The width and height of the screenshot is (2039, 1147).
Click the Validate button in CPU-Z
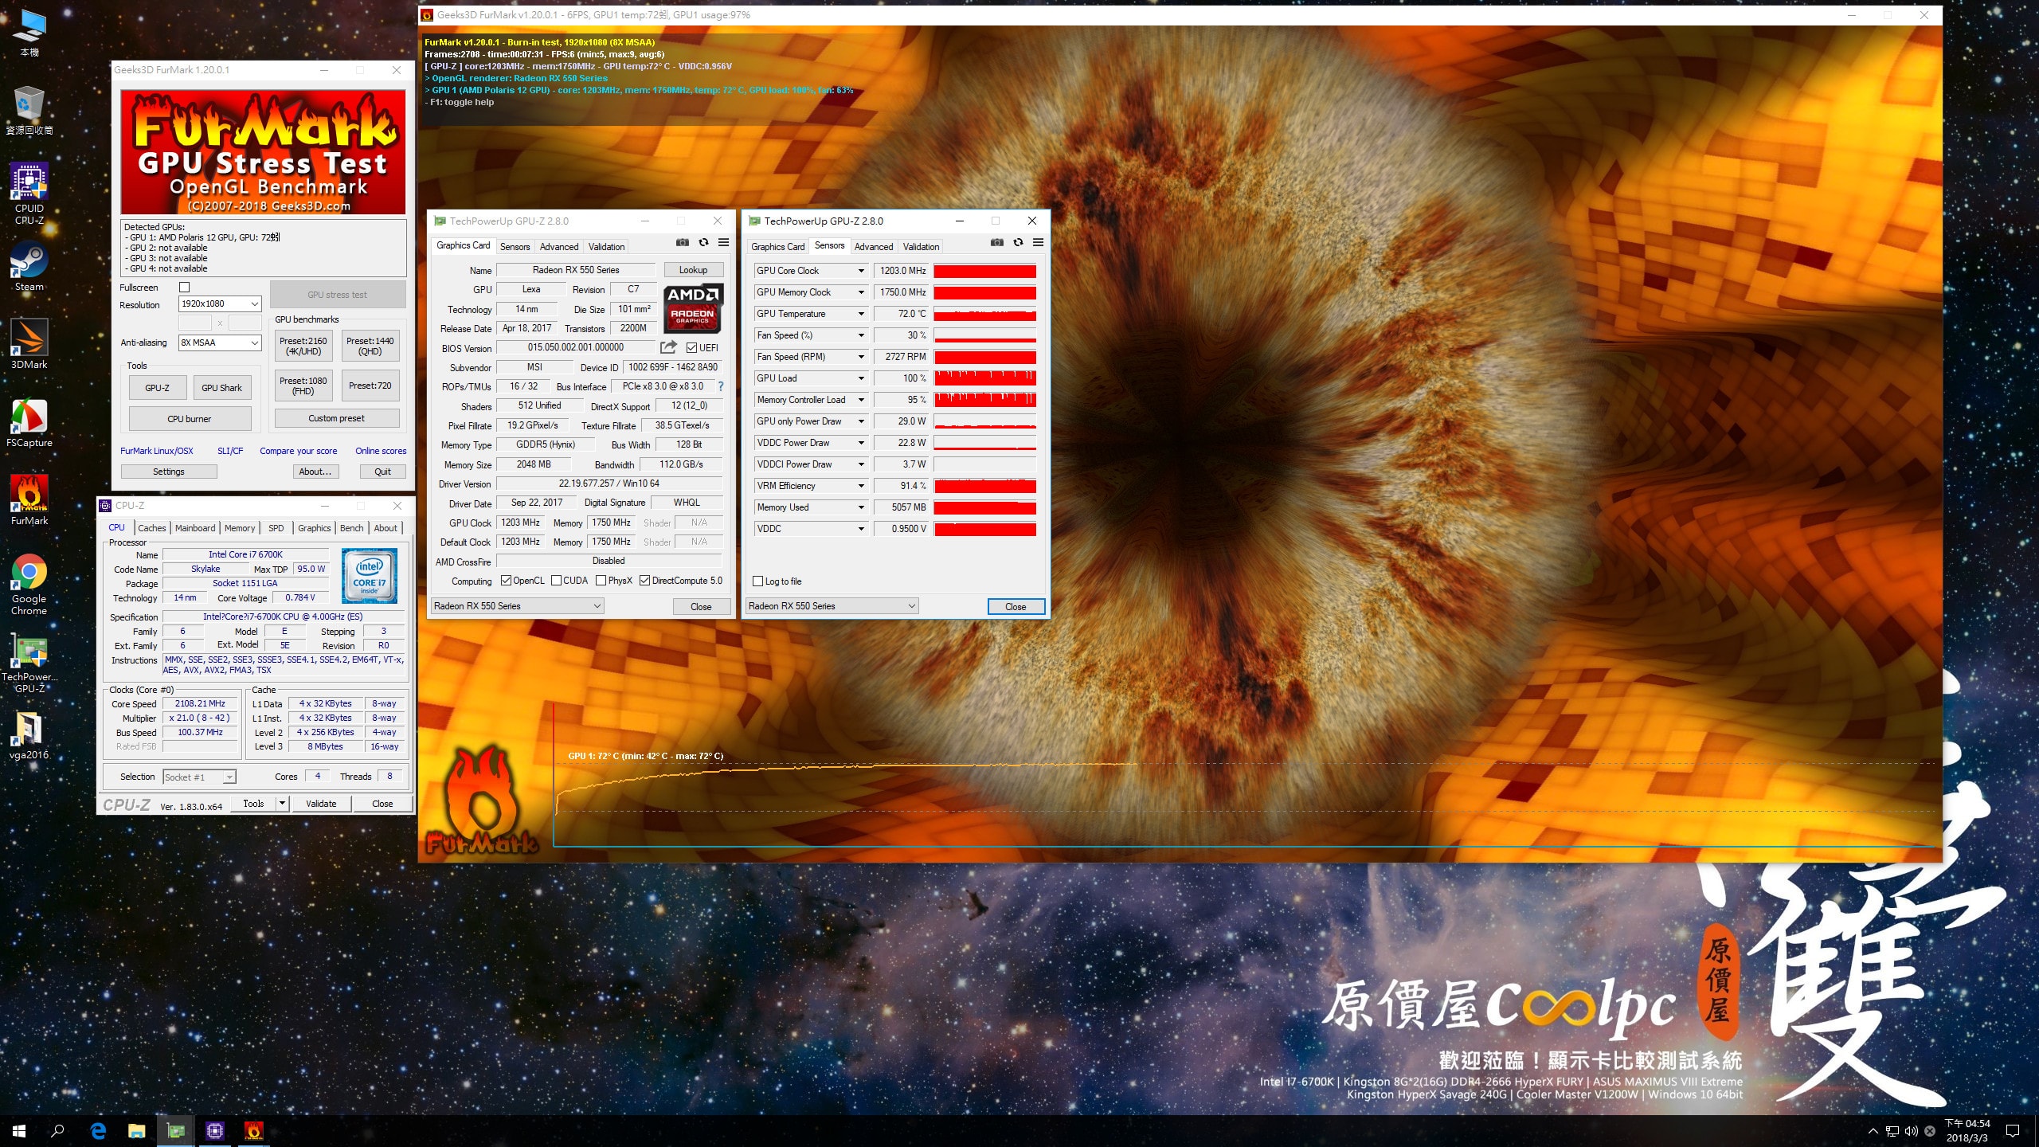tap(321, 804)
